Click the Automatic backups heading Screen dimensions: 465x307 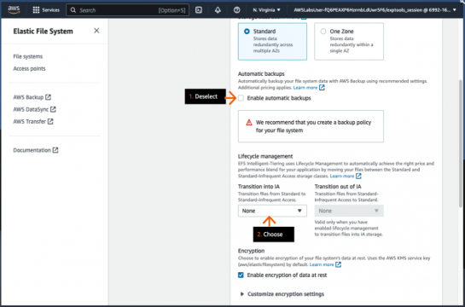tap(261, 74)
